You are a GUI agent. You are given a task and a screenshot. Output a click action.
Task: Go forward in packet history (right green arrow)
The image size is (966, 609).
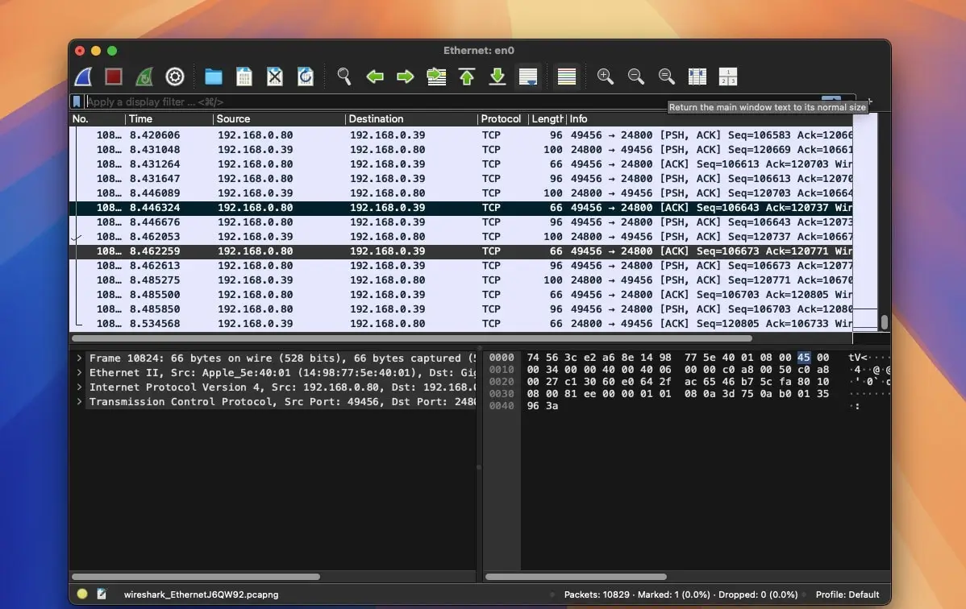406,77
